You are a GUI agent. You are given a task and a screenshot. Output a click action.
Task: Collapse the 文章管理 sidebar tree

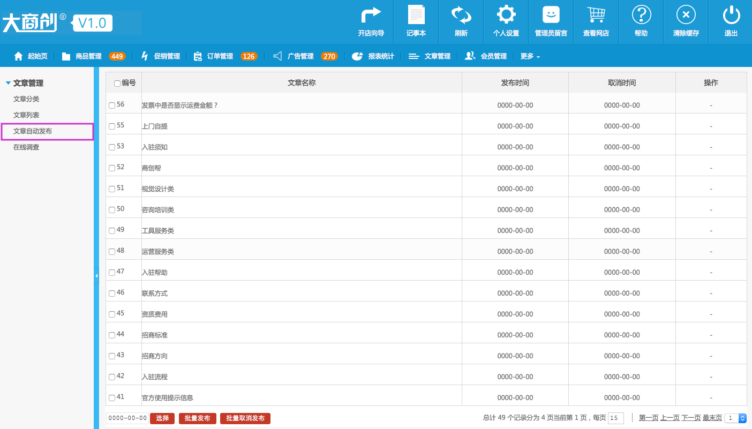point(8,83)
